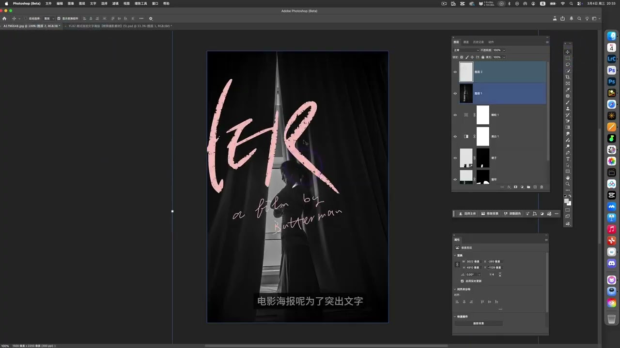Open the rotation angle dropdown
Image resolution: width=620 pixels, height=348 pixels.
click(x=480, y=275)
